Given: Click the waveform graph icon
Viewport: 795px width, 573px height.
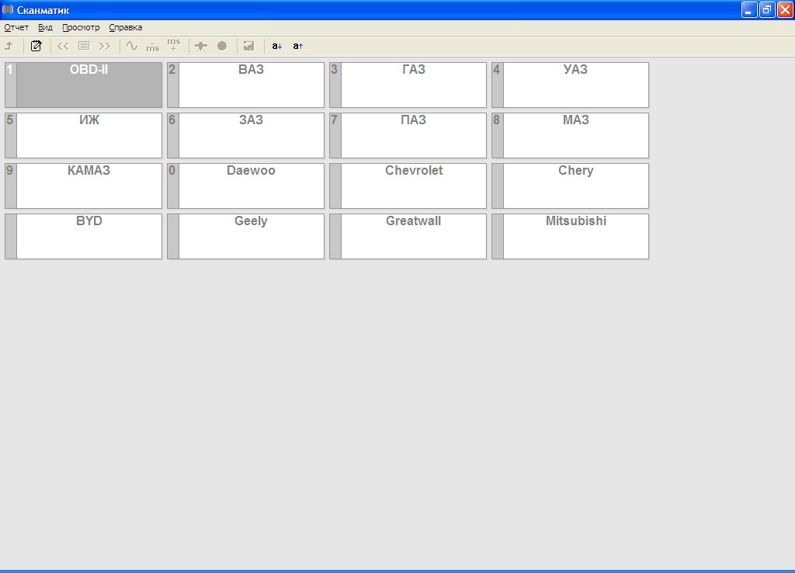Looking at the screenshot, I should pyautogui.click(x=132, y=46).
